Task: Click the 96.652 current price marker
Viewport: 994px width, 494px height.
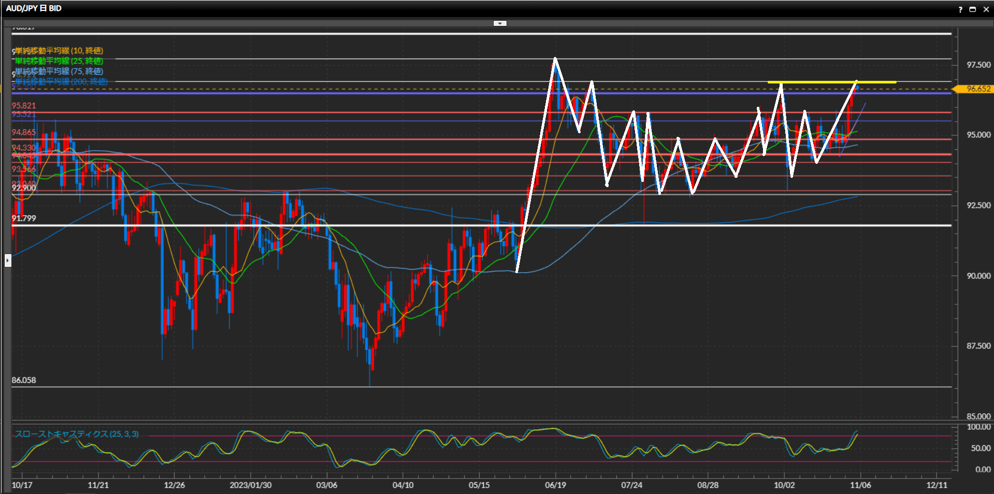Action: click(x=975, y=89)
